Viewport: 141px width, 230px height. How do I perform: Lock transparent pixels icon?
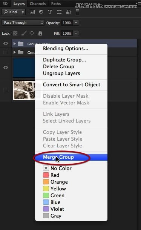[15, 34]
